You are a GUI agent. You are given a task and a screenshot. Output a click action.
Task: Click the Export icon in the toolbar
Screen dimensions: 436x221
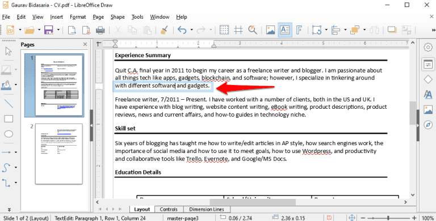(72, 30)
